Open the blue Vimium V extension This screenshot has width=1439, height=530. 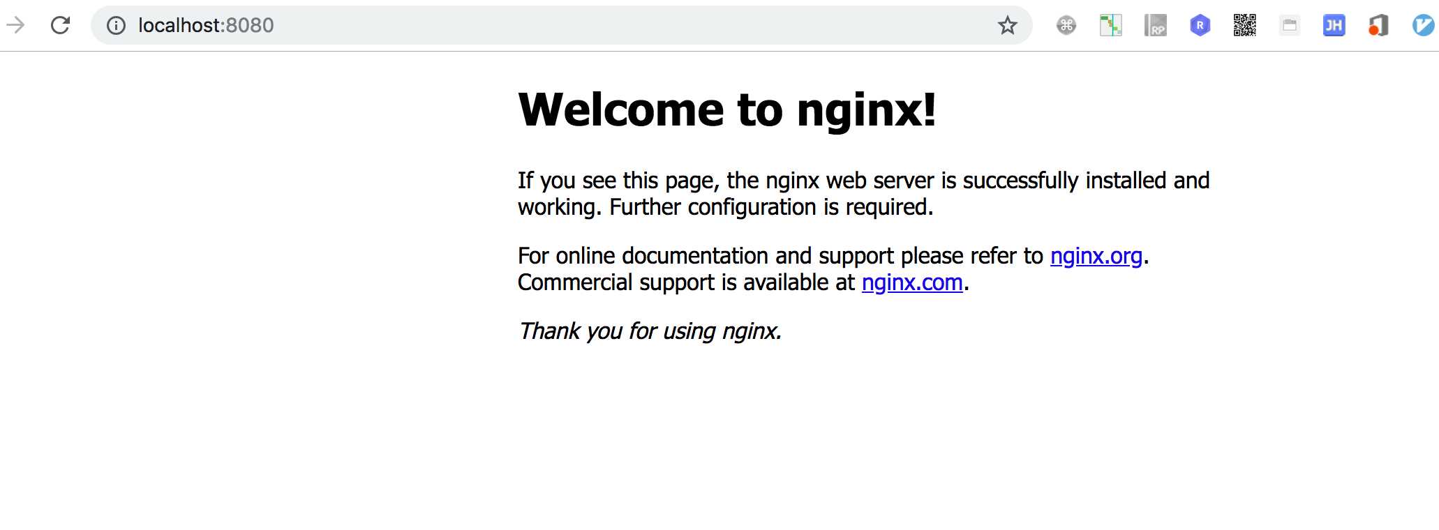coord(1423,26)
